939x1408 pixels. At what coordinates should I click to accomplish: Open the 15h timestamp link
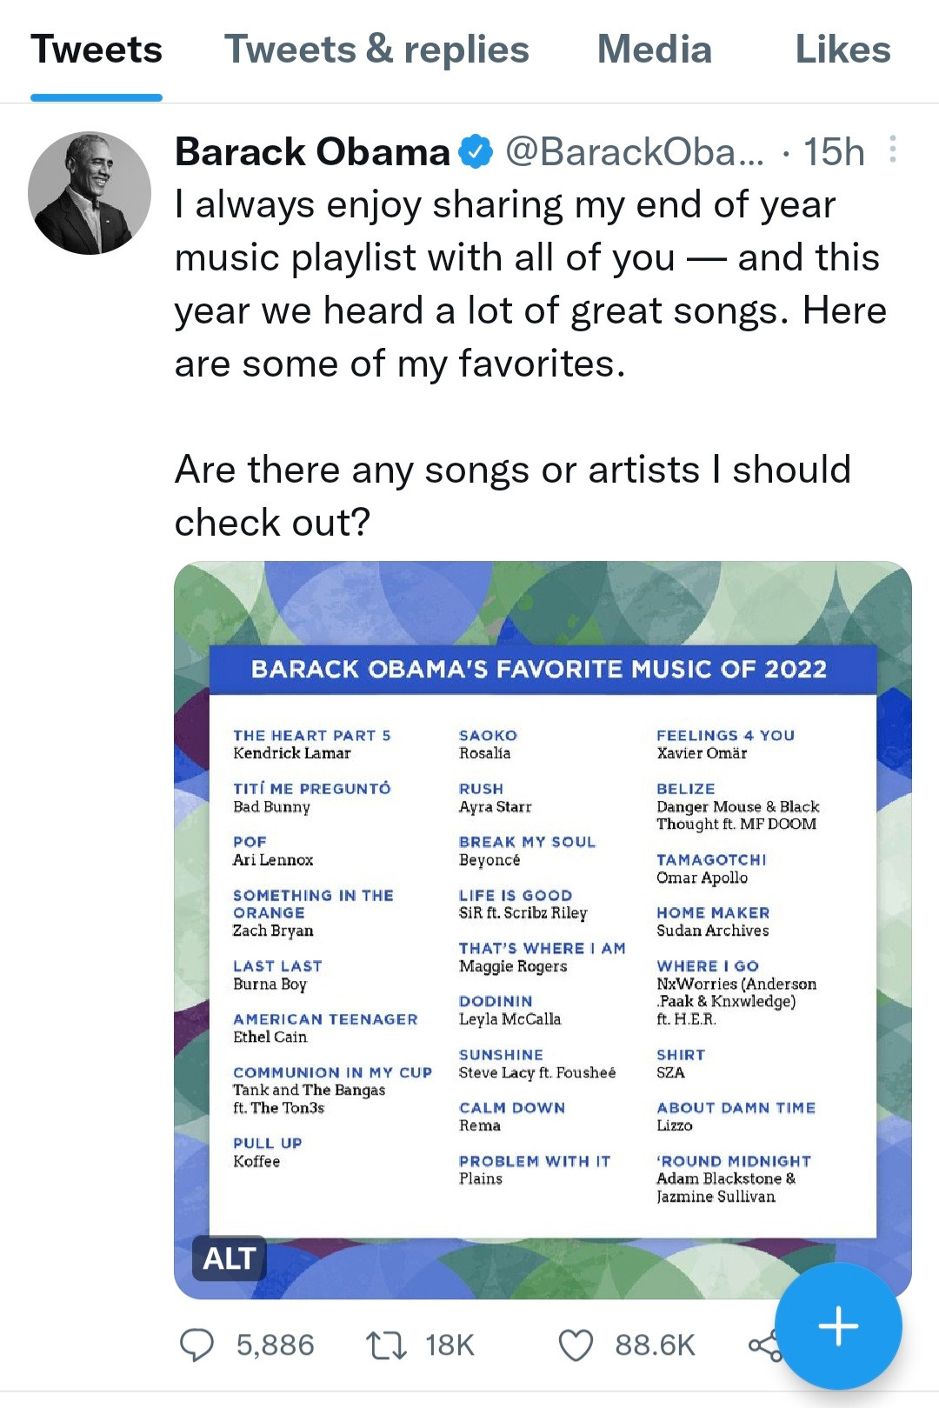point(833,151)
